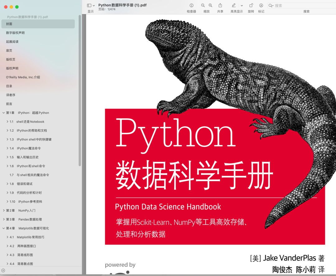Collapse 第1章 IPython chapter

(4, 113)
